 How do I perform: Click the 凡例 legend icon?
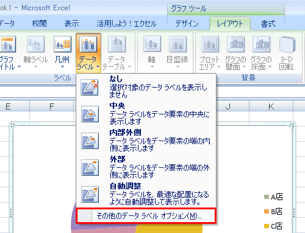click(x=62, y=44)
